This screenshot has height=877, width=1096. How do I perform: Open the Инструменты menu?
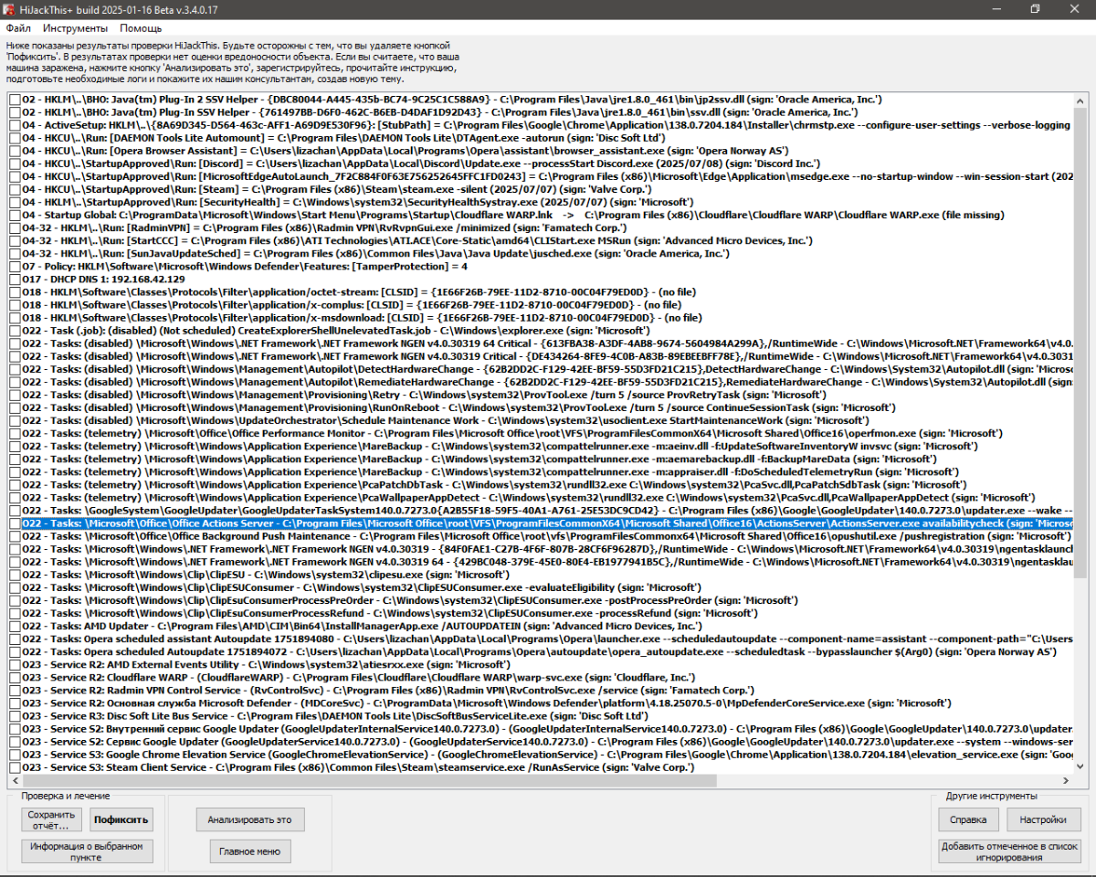(x=75, y=28)
